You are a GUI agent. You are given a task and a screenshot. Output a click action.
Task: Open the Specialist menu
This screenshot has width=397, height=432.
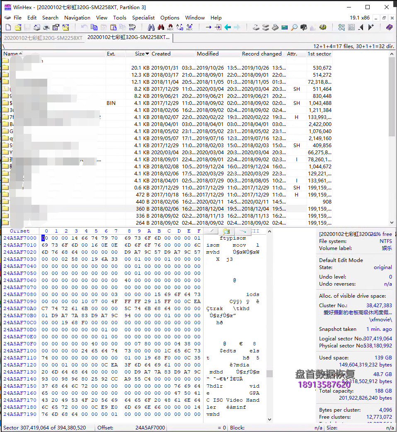point(143,18)
